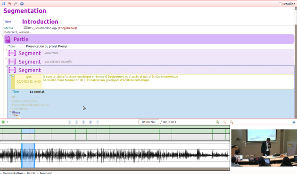Expand the 'Les acteurs du projet' Segment
The width and height of the screenshot is (297, 174).
coord(151,62)
